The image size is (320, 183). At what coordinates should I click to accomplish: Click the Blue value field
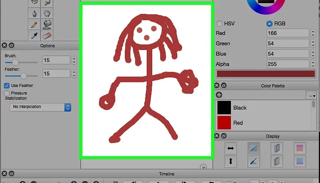point(288,54)
